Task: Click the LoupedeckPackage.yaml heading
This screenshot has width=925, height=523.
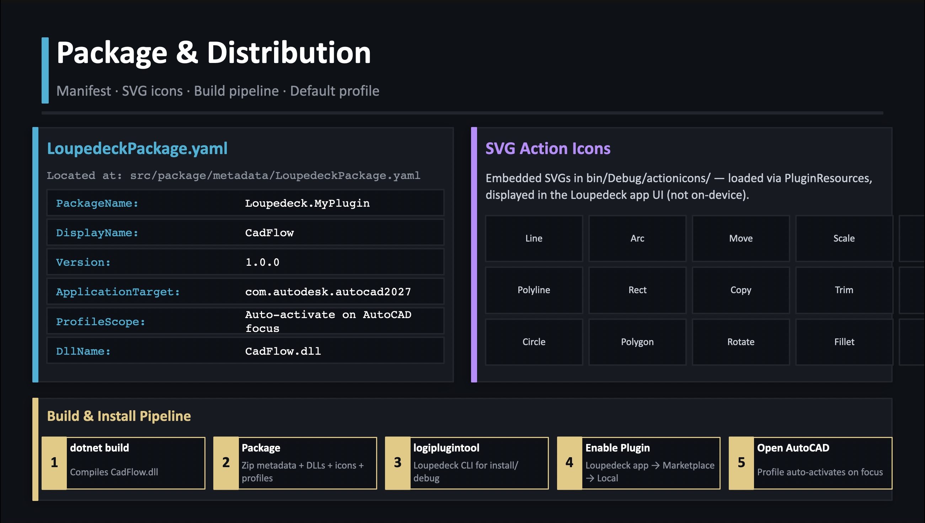Action: pyautogui.click(x=137, y=148)
